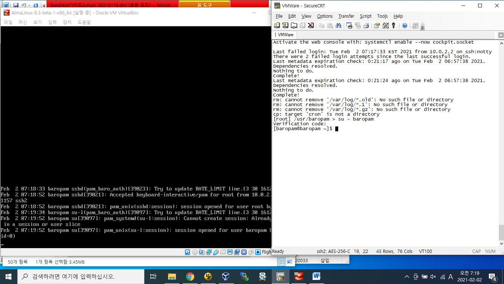Open VirtualBox 장치 menu

[67, 22]
